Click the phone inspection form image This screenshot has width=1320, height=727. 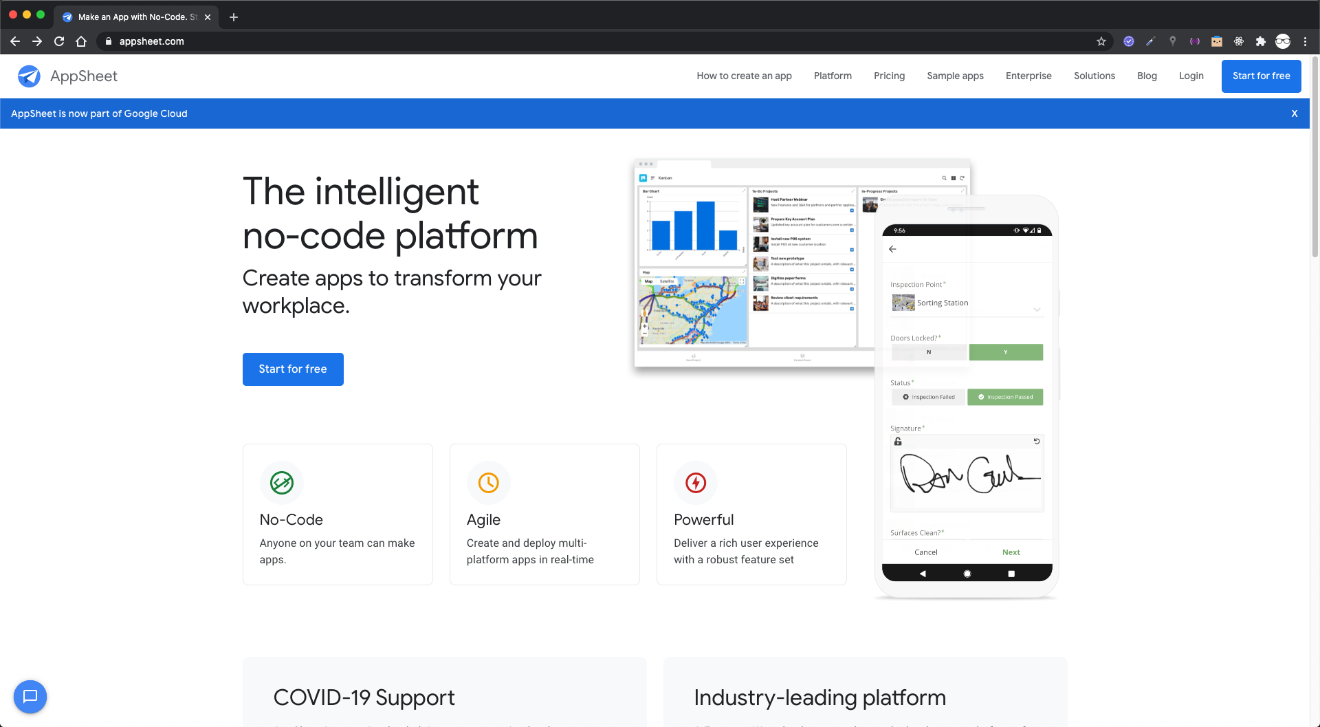pyautogui.click(x=967, y=397)
